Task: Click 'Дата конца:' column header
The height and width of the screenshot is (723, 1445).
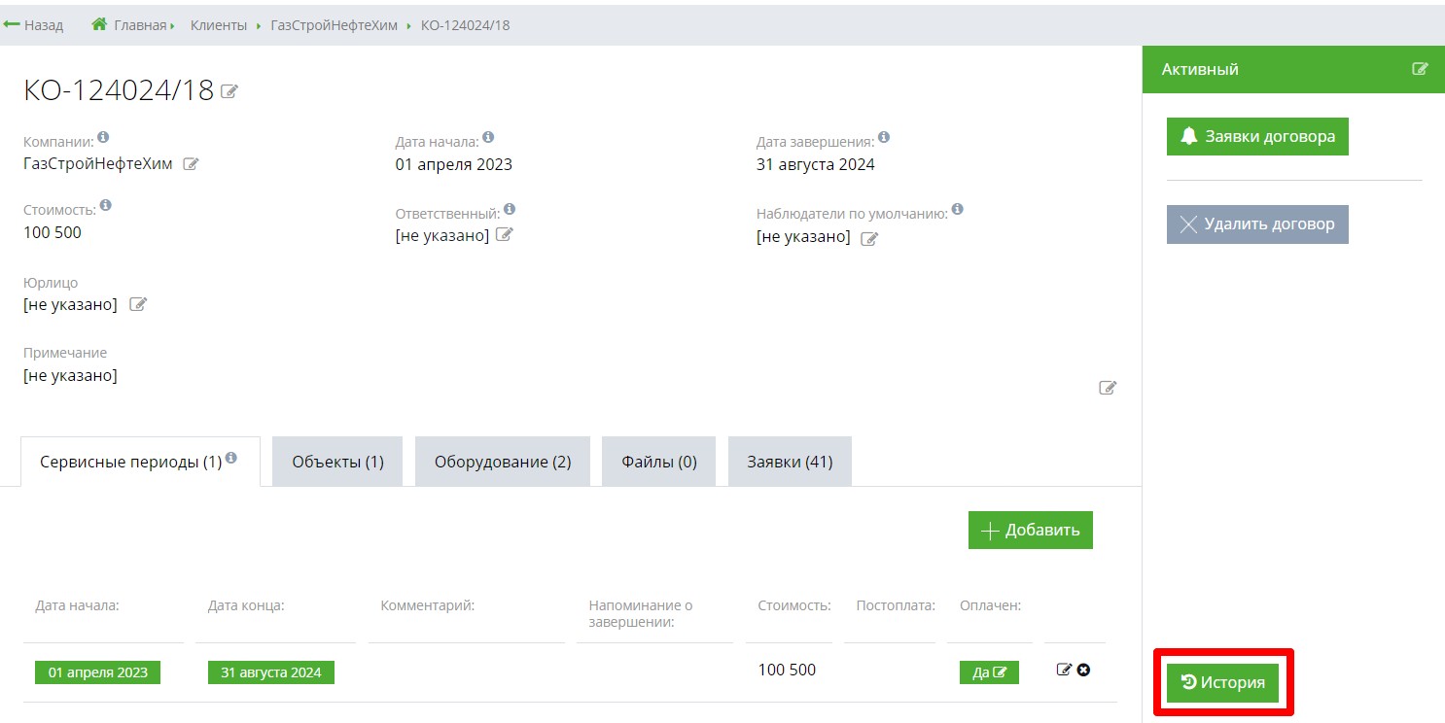Action: [246, 605]
